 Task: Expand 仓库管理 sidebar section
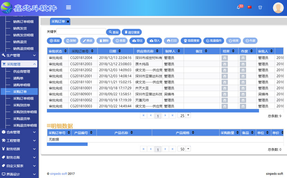(19, 132)
